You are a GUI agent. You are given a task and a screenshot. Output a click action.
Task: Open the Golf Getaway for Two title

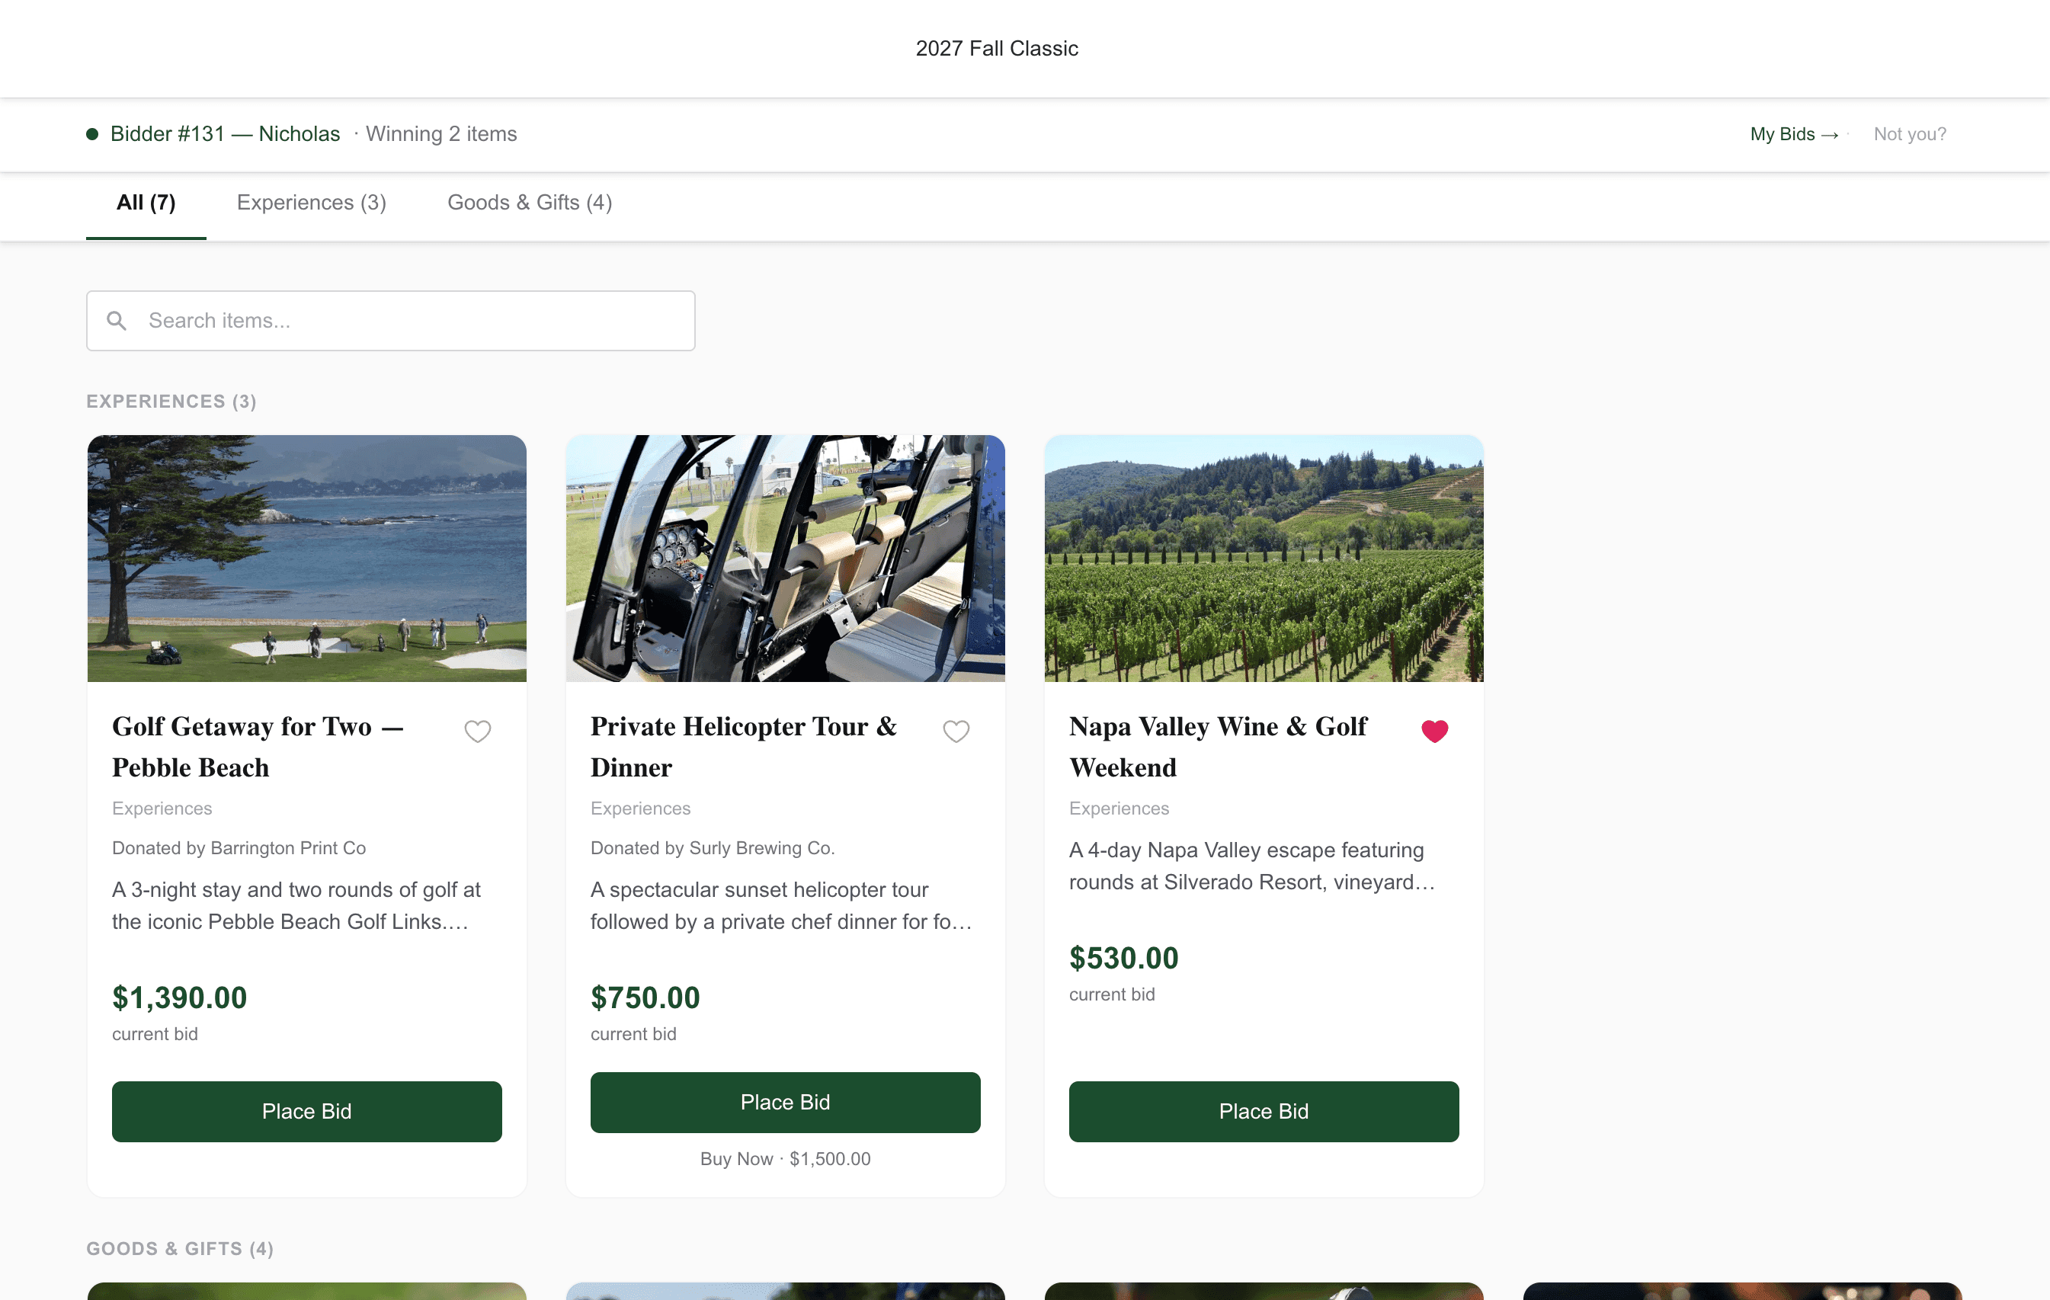(258, 747)
